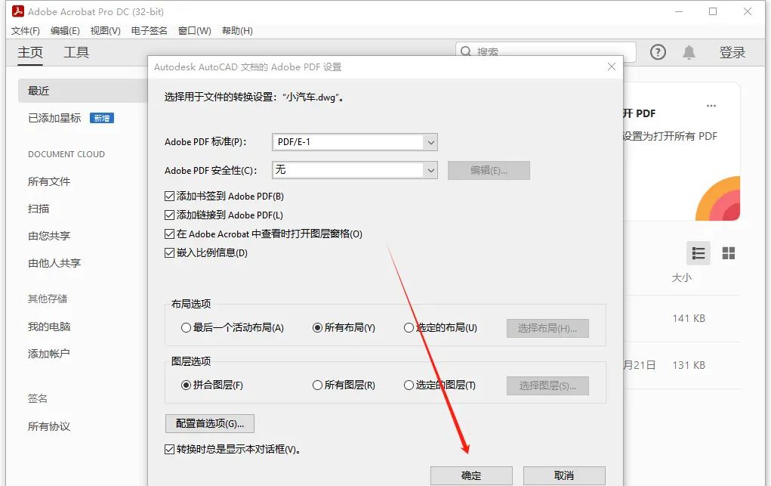The image size is (771, 486).
Task: Click the 取消 button
Action: point(564,475)
